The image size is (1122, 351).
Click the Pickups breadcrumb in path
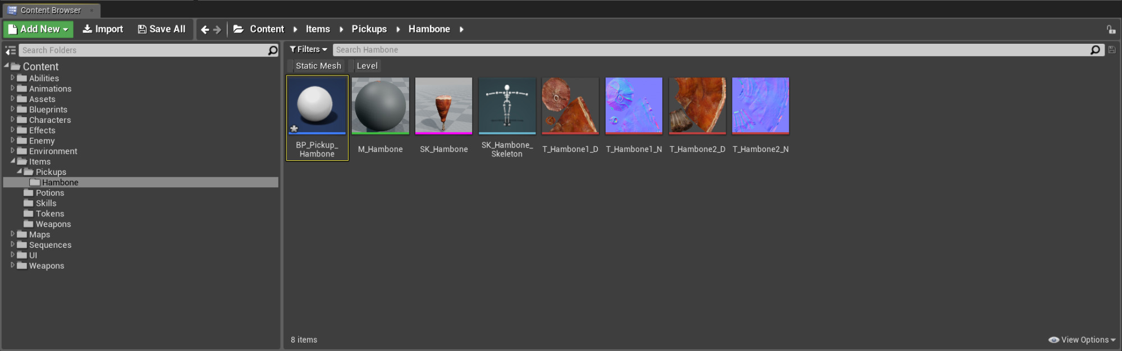(x=369, y=29)
